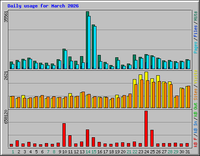The width and height of the screenshot is (200, 156).
Task: Select the green day 14 x-axis label
Action: pos(88,152)
